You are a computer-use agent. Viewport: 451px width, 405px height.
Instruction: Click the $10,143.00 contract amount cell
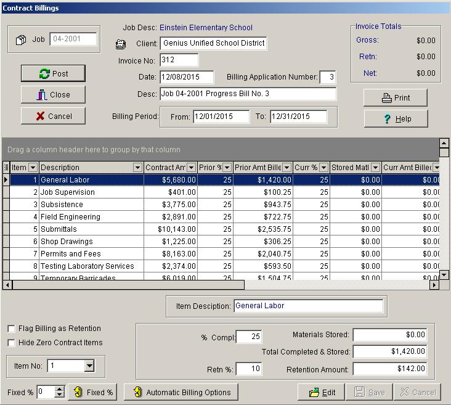[x=171, y=229]
